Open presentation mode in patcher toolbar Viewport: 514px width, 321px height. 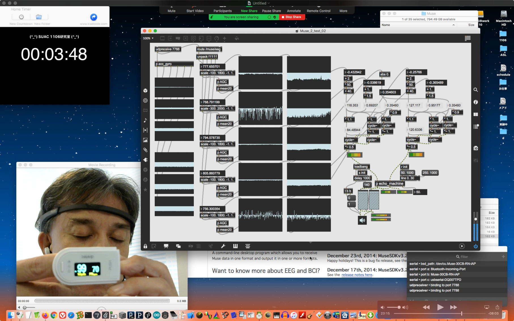click(x=166, y=246)
